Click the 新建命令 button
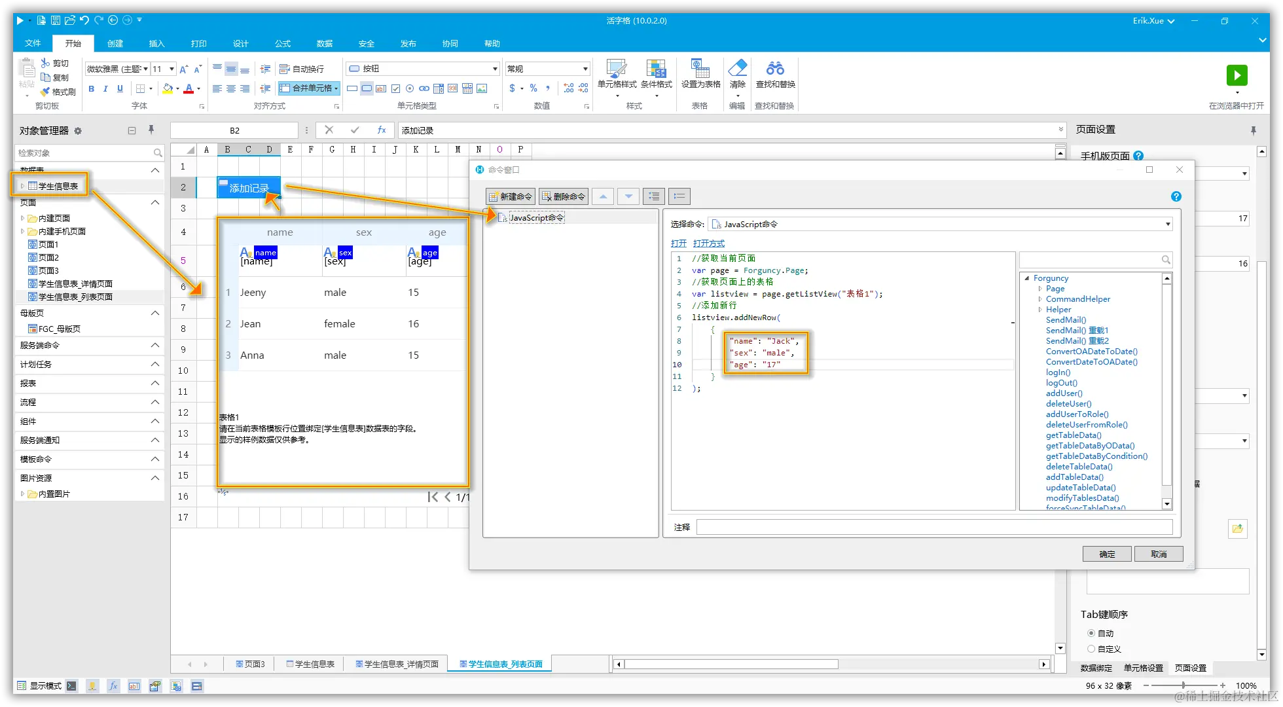Image resolution: width=1283 pixels, height=707 pixels. [511, 196]
